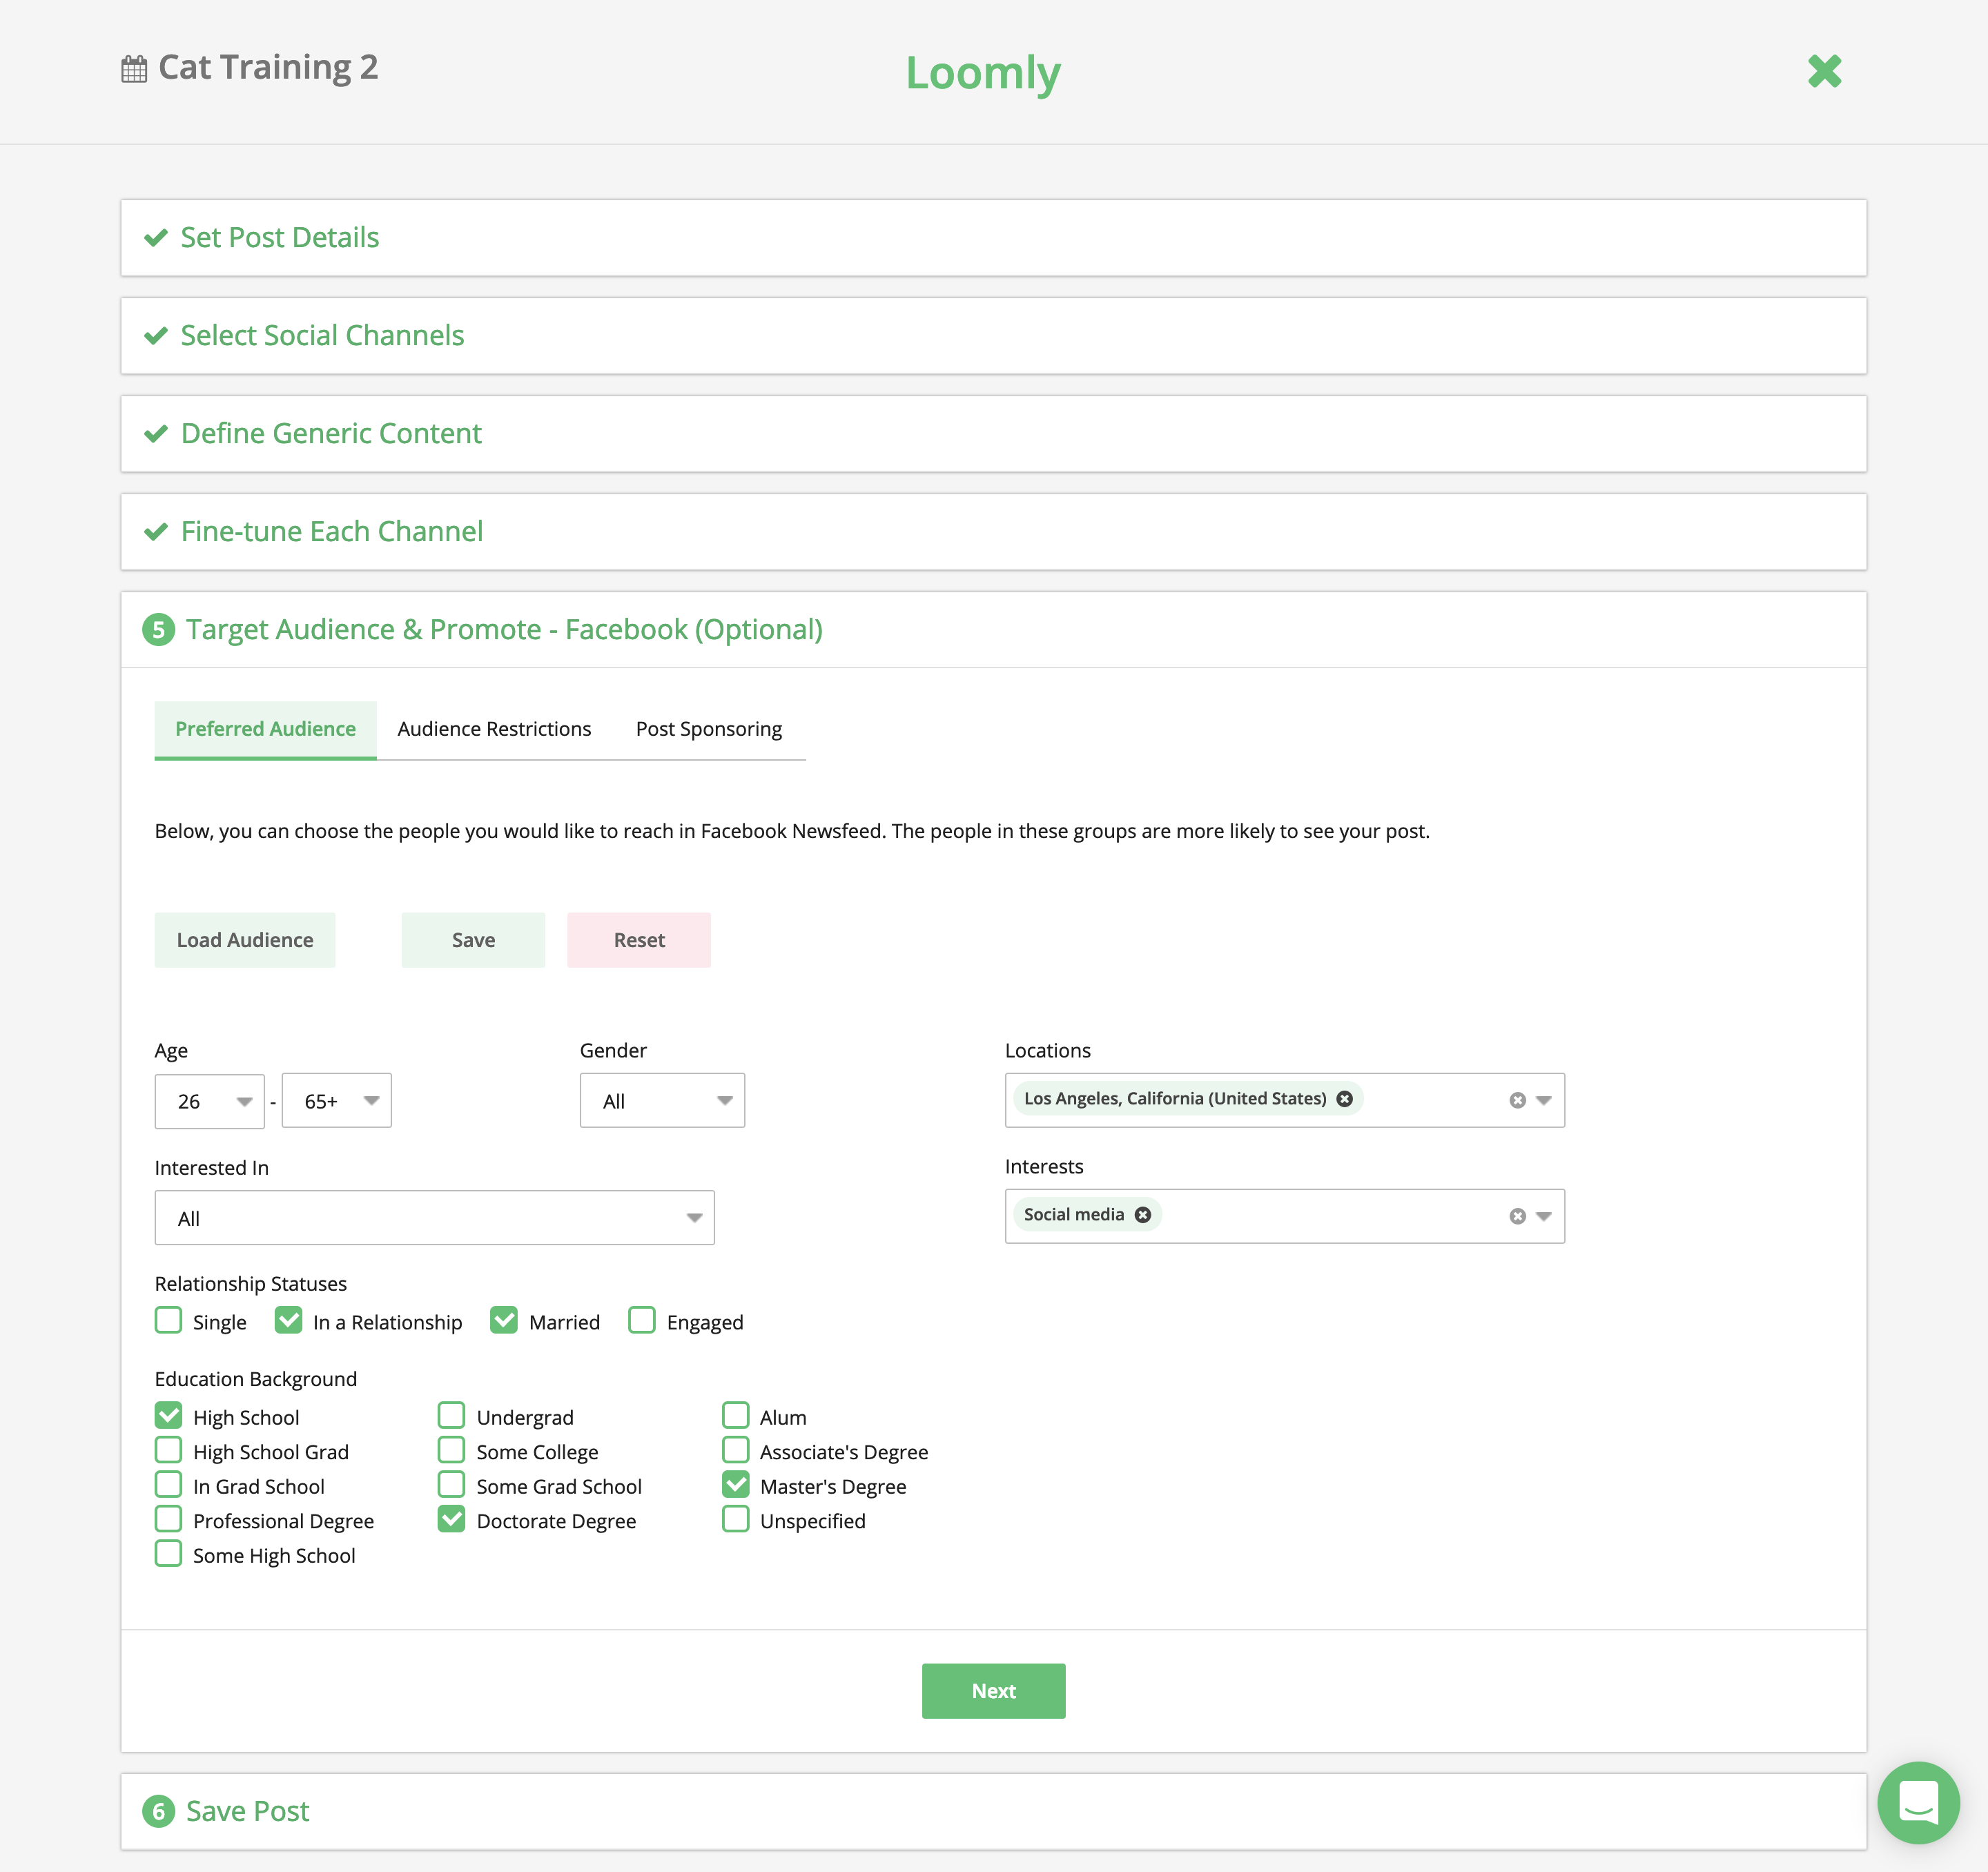Remove Social media interest tag
The height and width of the screenshot is (1872, 1988).
coord(1143,1214)
